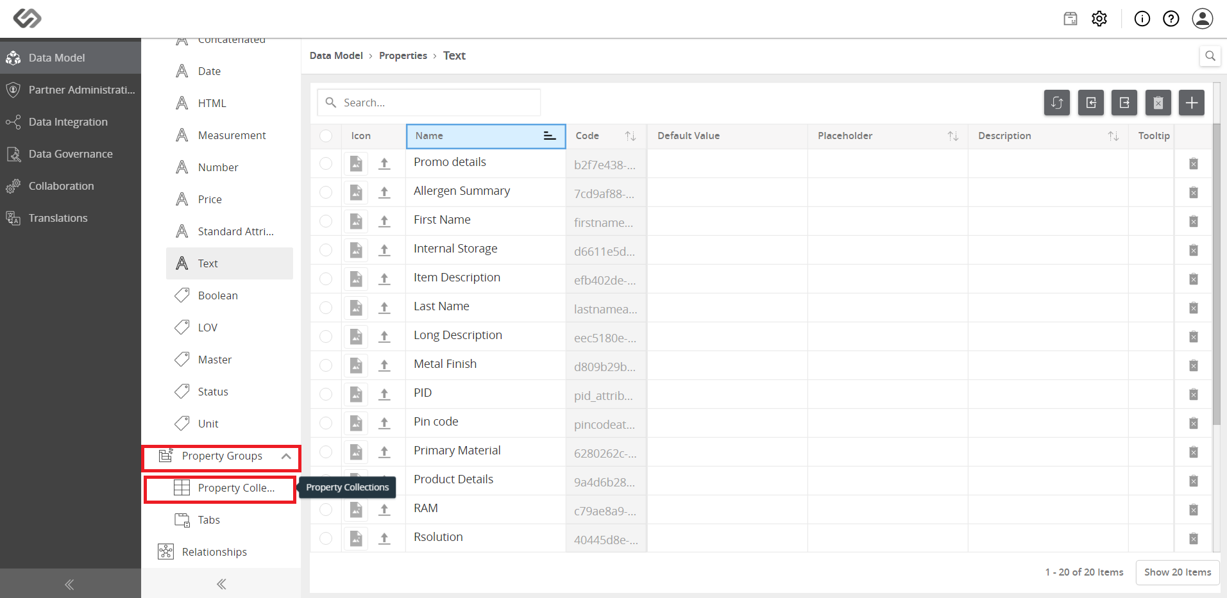Screen dimensions: 1227x598
Task: Open the user profile icon
Action: (x=1203, y=19)
